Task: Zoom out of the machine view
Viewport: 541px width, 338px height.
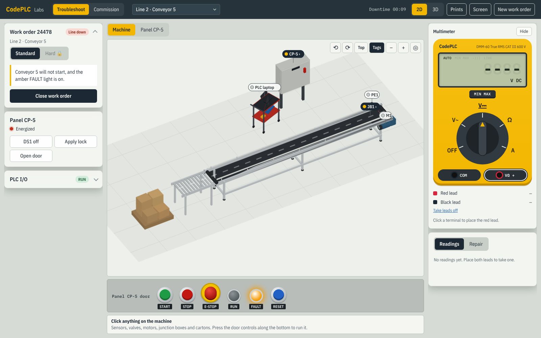Action: tap(391, 48)
